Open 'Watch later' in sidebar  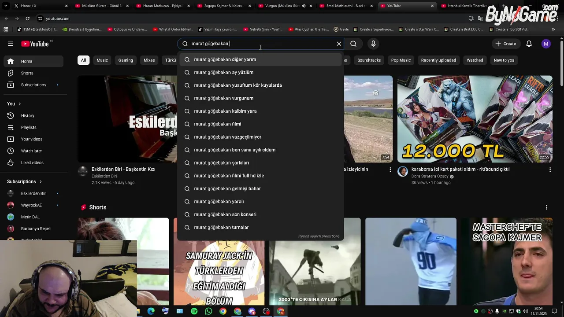click(33, 151)
